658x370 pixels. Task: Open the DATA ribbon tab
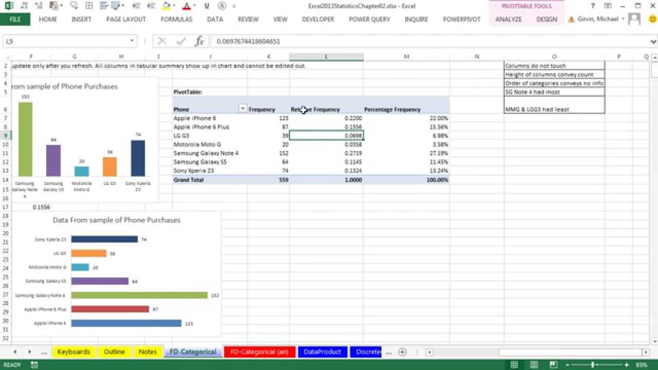tap(215, 19)
